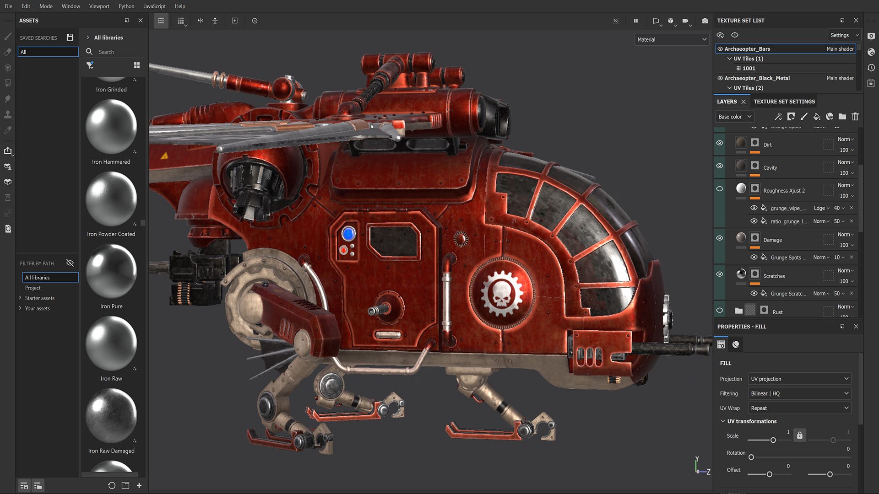Switch asset thumbnails grid view icon
Viewport: 879px width, 494px height.
[x=136, y=65]
